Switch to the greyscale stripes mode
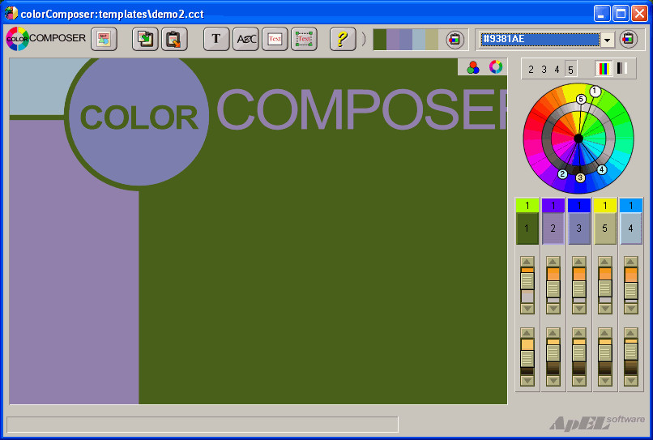The width and height of the screenshot is (653, 440). (621, 68)
